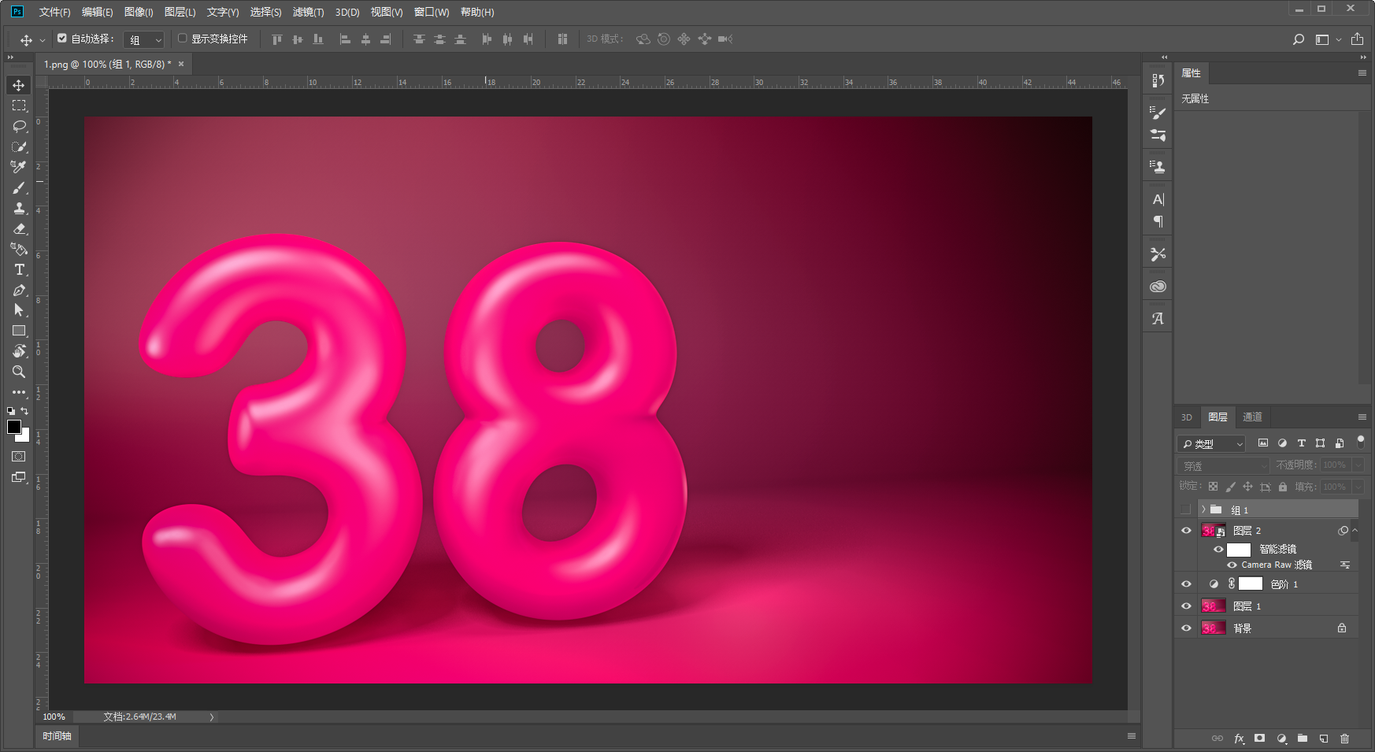Open the auto-select 组 dropdown
Viewport: 1375px width, 752px height.
(145, 39)
